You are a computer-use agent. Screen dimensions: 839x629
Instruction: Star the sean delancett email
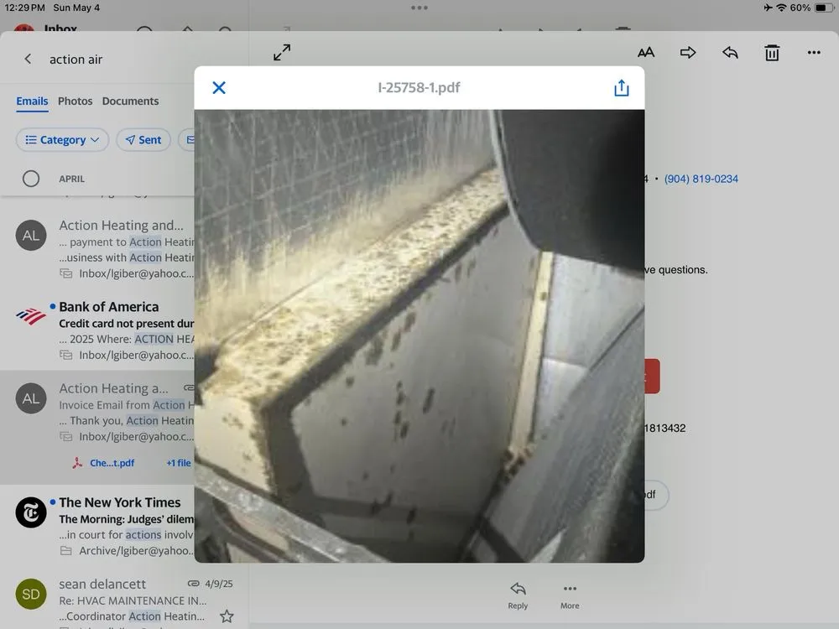227,616
